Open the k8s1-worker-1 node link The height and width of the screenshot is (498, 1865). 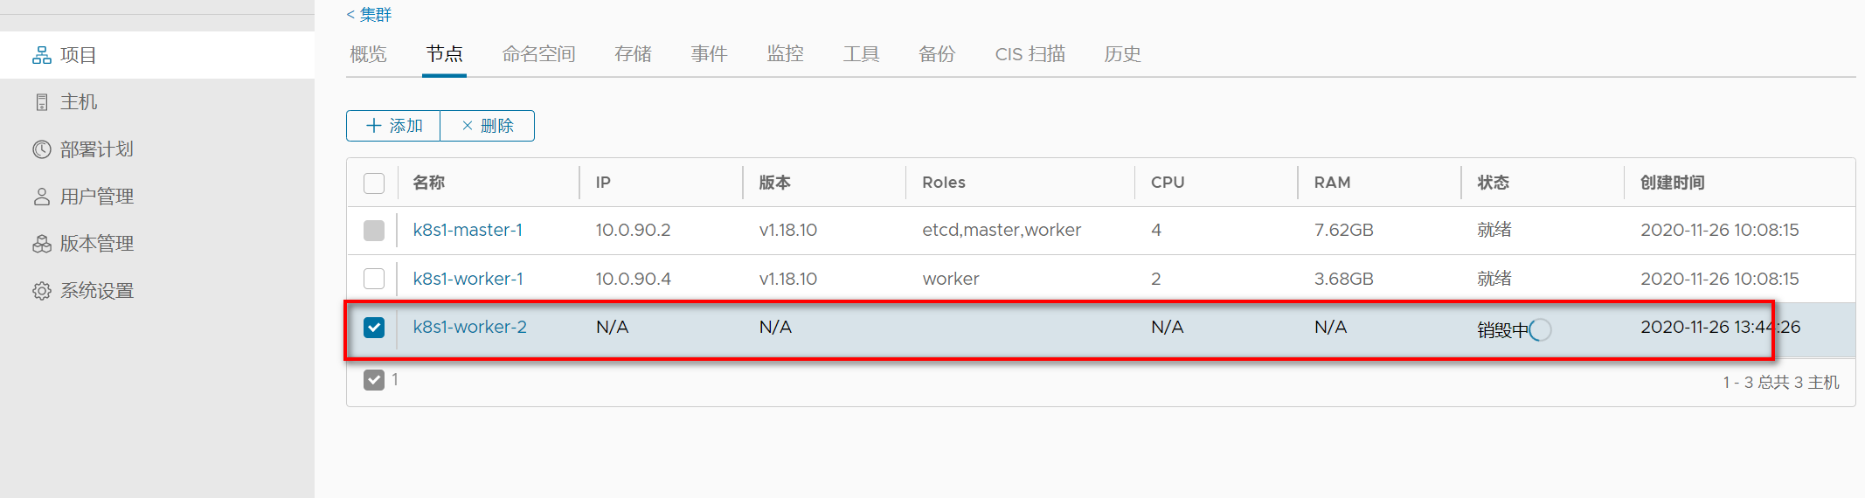tap(468, 279)
